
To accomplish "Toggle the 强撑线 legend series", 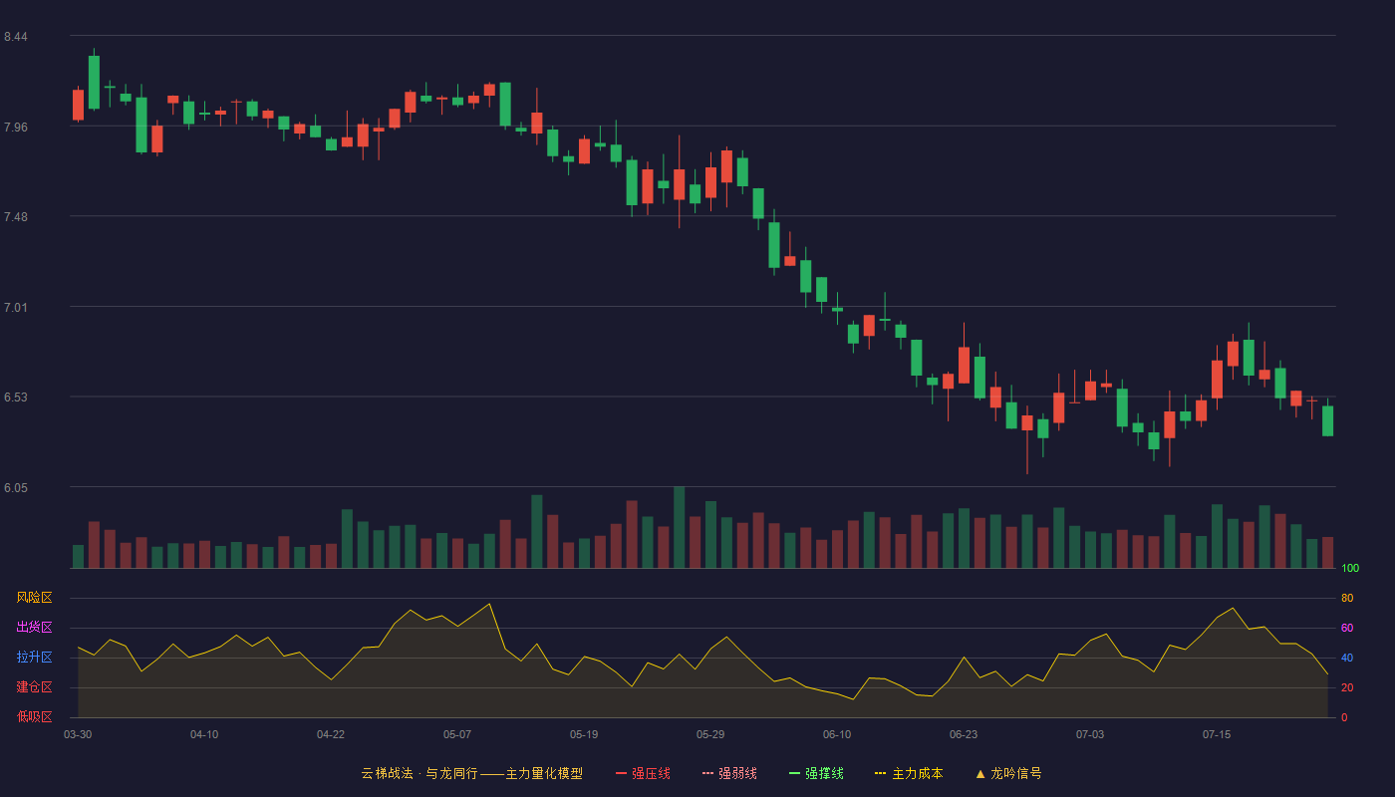I will point(816,773).
